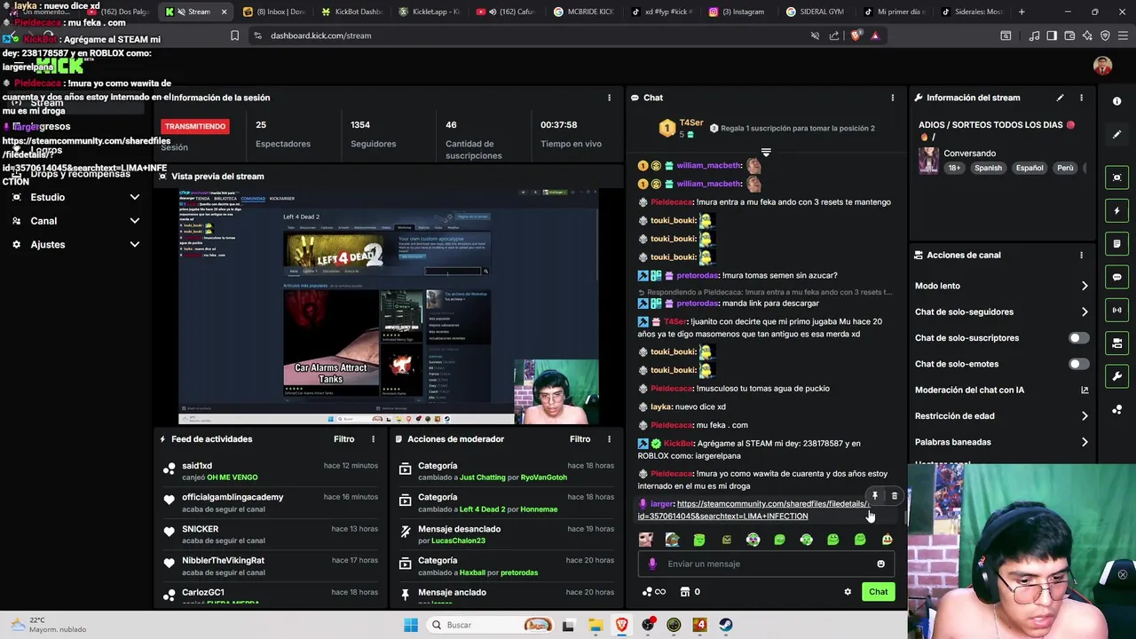Open chat settings gear icon
The height and width of the screenshot is (639, 1136).
point(848,592)
